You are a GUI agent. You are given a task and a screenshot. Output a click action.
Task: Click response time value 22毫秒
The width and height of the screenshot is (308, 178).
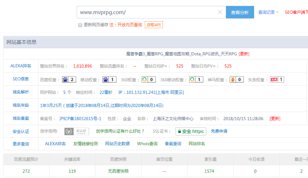tap(106, 92)
